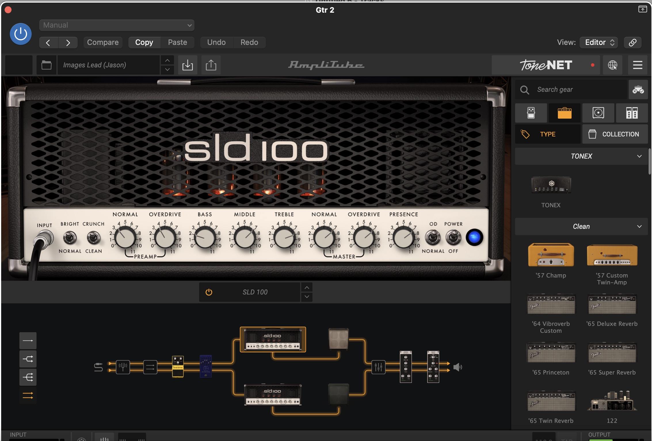
Task: Click the mixer block in signal chain
Action: click(x=378, y=367)
